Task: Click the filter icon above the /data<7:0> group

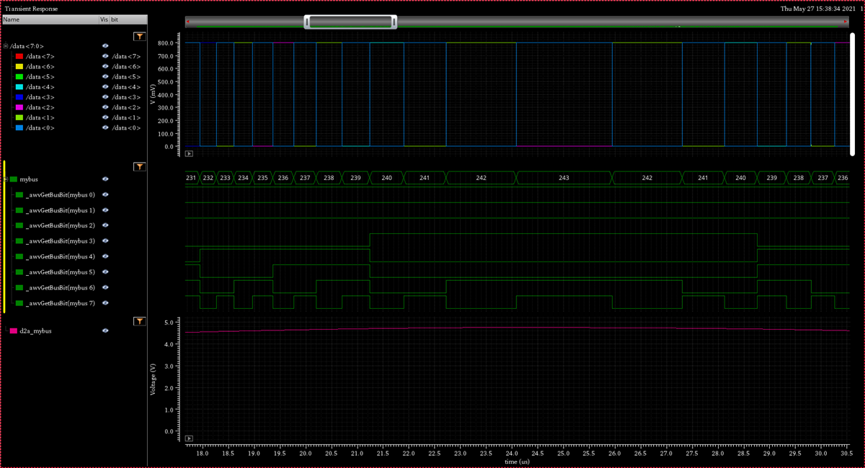Action: click(140, 36)
